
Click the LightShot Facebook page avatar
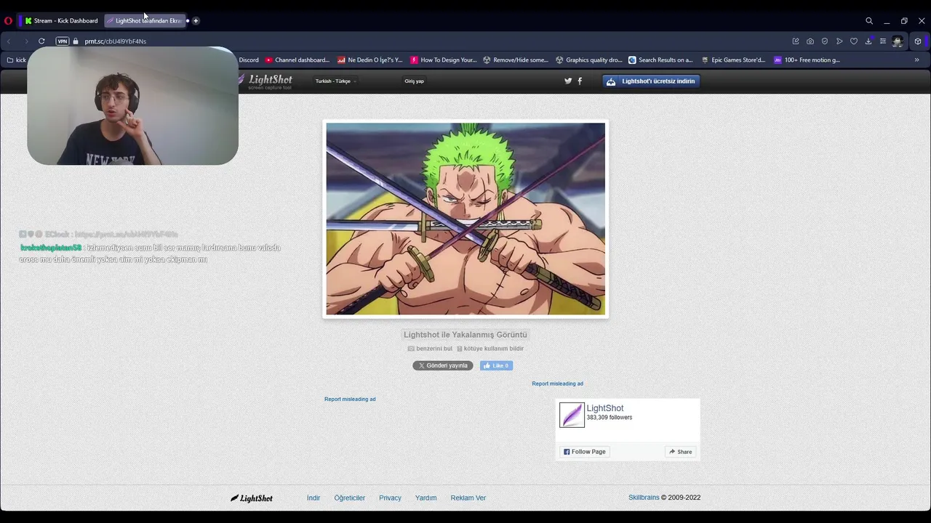point(572,415)
